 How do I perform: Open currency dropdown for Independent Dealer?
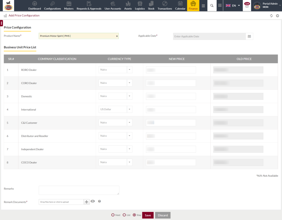[129, 149]
